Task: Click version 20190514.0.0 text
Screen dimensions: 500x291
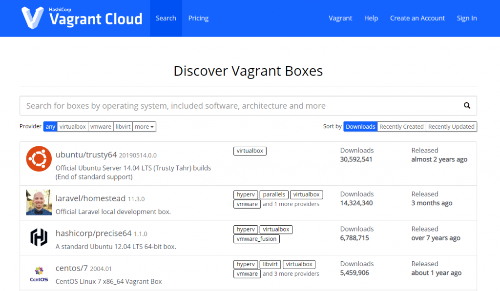Action: coord(138,155)
